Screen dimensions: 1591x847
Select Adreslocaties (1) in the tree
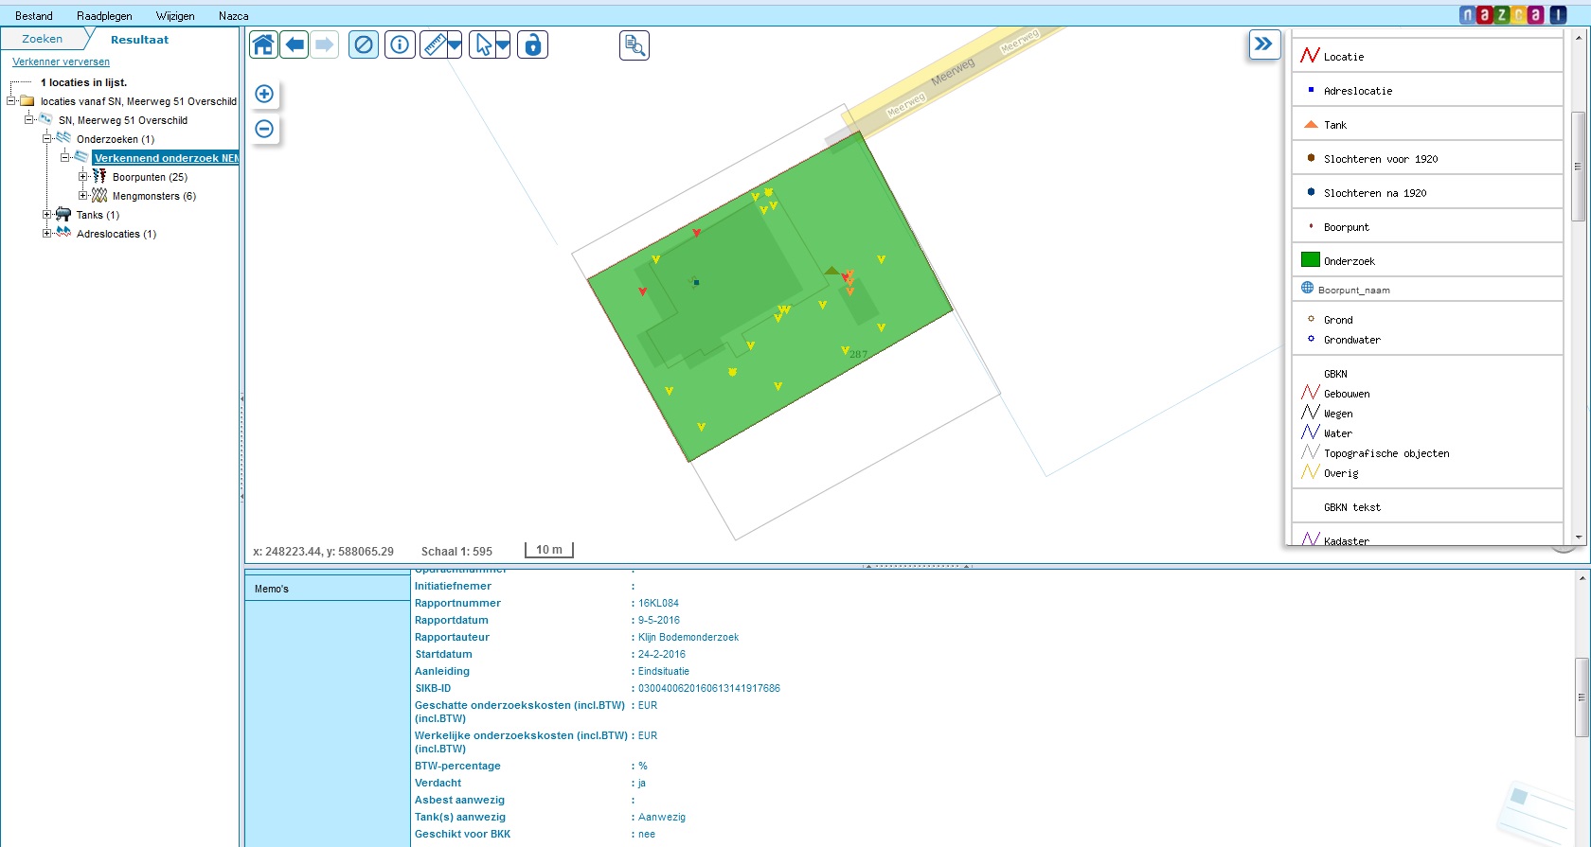coord(116,234)
